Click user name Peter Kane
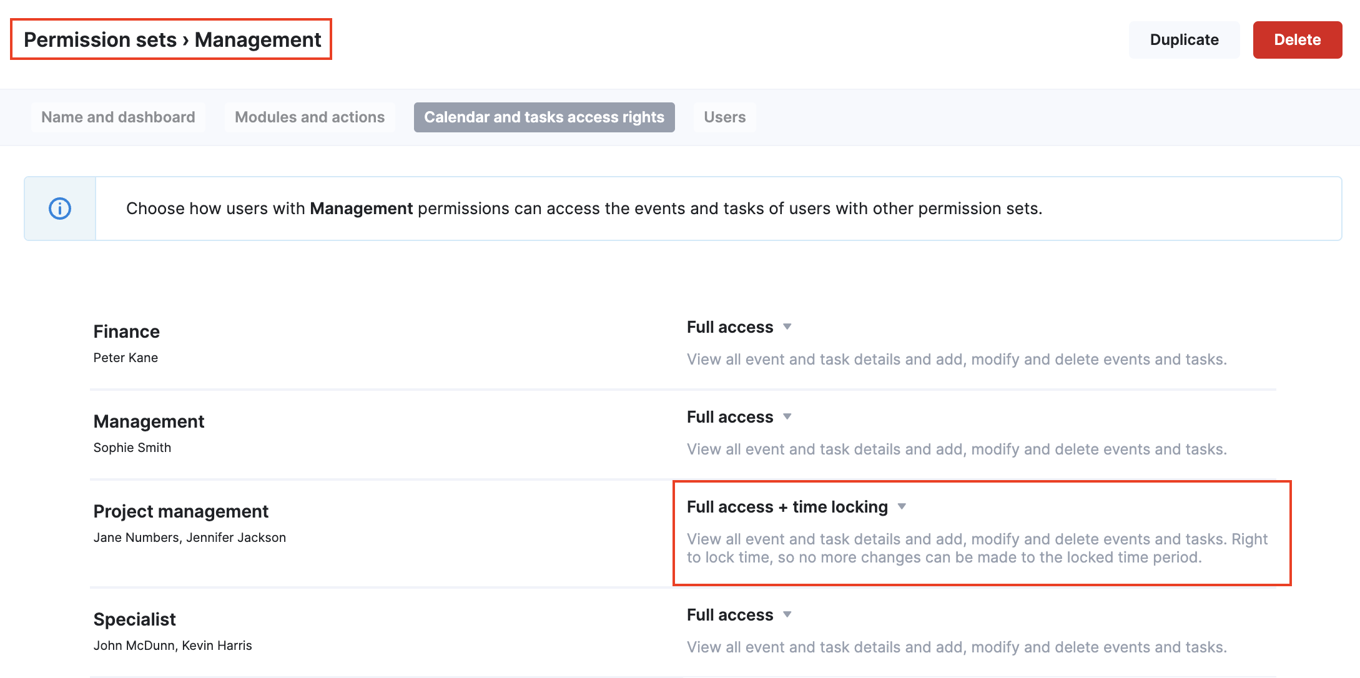Screen dimensions: 1360x678 click(x=126, y=358)
